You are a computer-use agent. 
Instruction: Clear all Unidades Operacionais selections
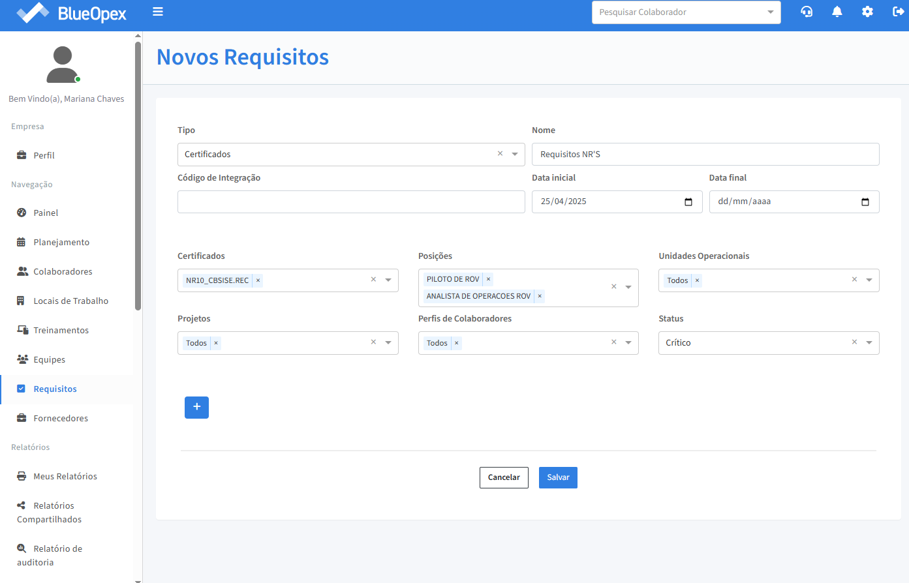854,279
